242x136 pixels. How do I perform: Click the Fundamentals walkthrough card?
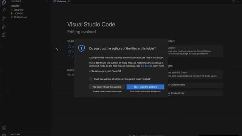pos(195,85)
